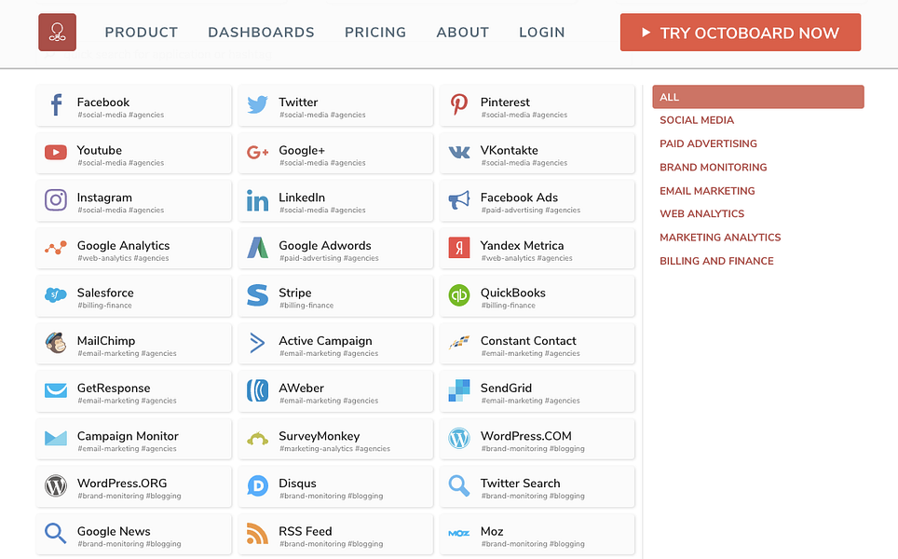
Task: Filter by PAID ADVERTISING category
Action: click(709, 143)
